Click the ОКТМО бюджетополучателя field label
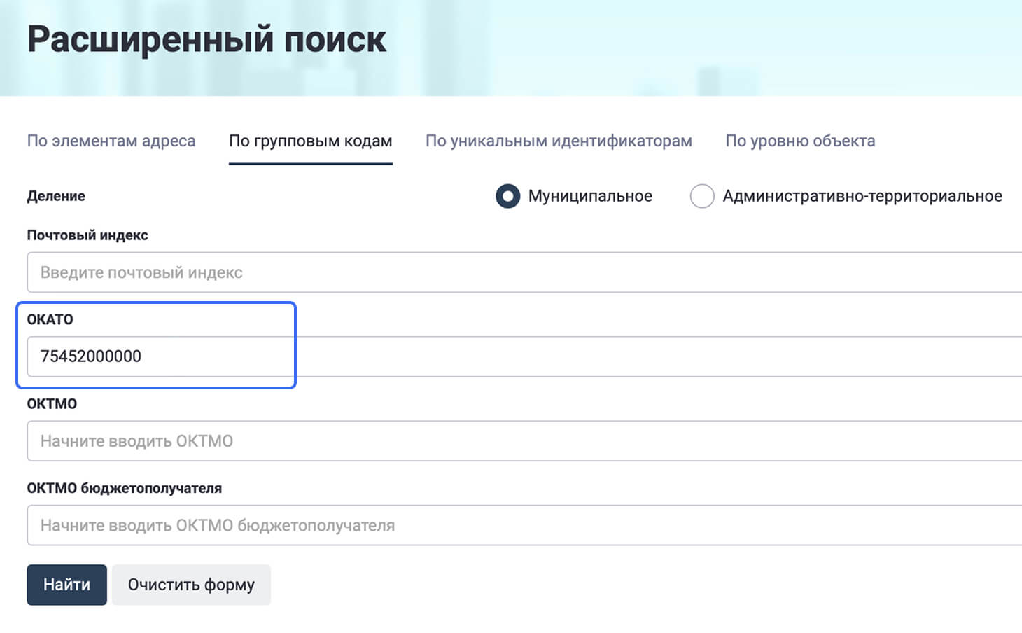Screen dimensions: 1022x633 click(124, 488)
